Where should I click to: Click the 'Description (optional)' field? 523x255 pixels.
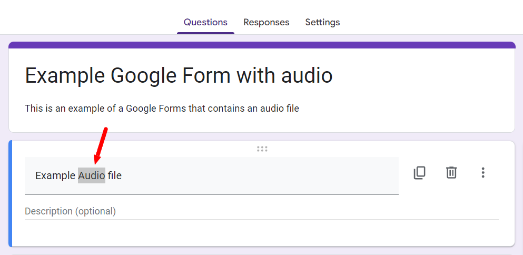(x=261, y=212)
